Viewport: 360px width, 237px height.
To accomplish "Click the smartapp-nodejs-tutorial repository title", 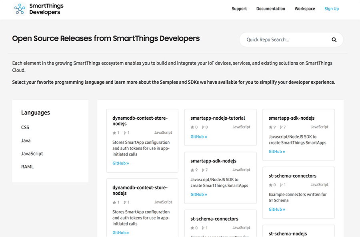I will [218, 118].
